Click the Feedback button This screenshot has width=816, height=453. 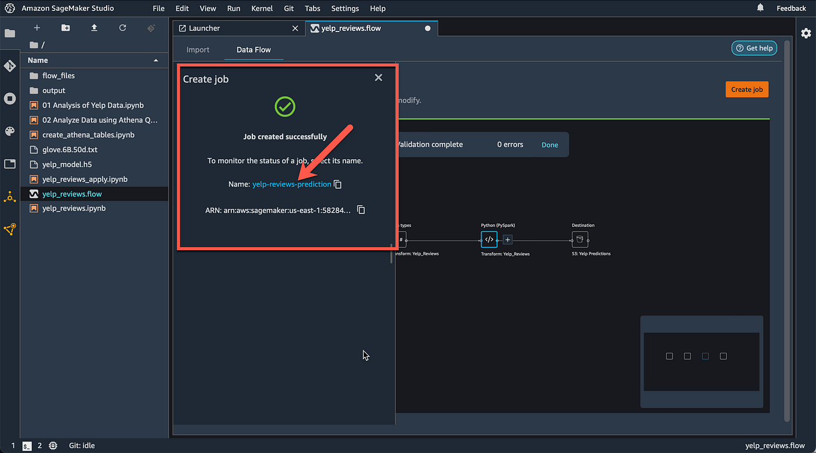pos(791,8)
